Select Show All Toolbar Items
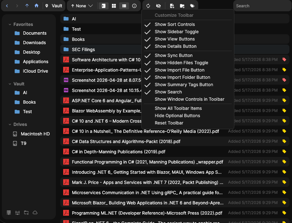The width and height of the screenshot is (292, 223). pyautogui.click(x=188, y=108)
